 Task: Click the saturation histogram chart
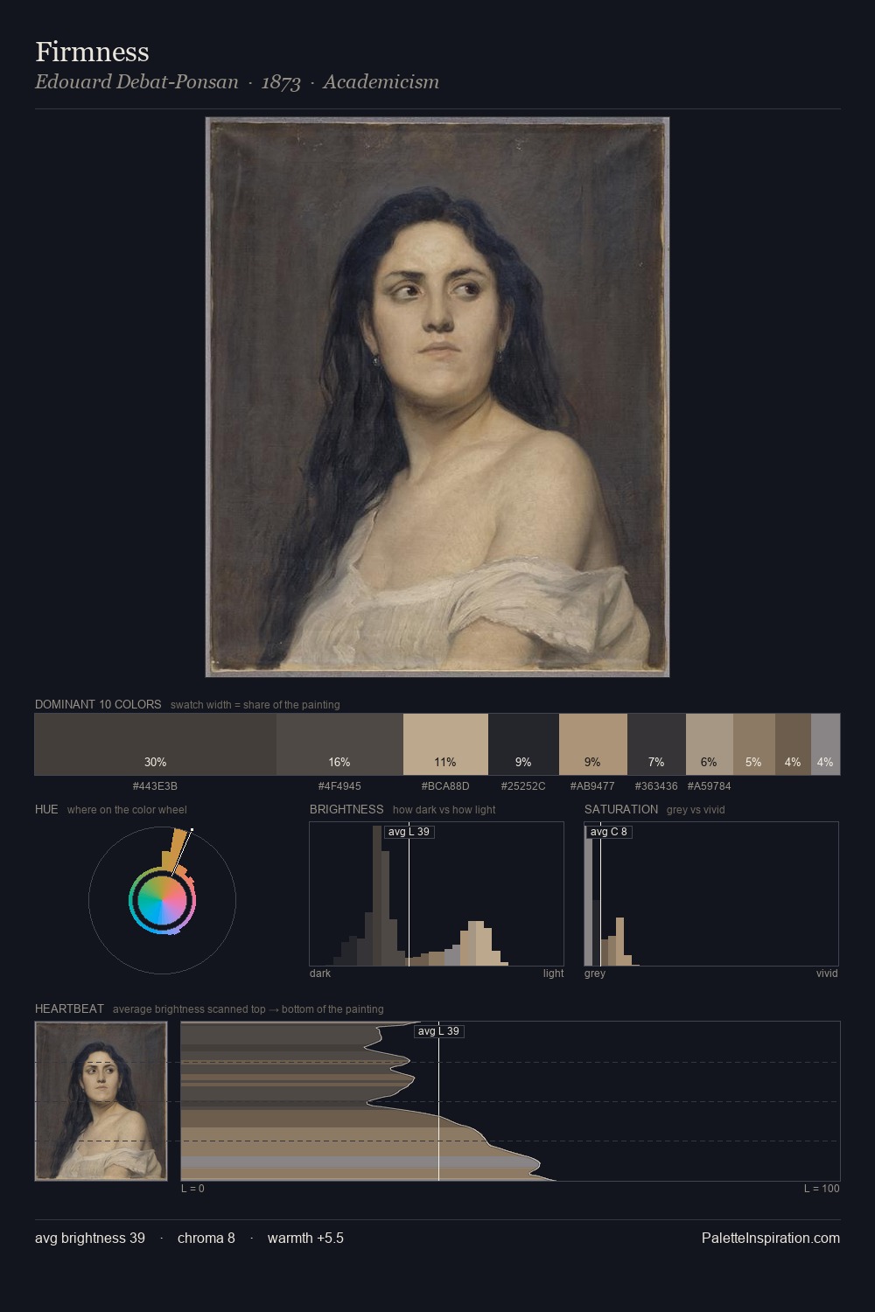711,894
